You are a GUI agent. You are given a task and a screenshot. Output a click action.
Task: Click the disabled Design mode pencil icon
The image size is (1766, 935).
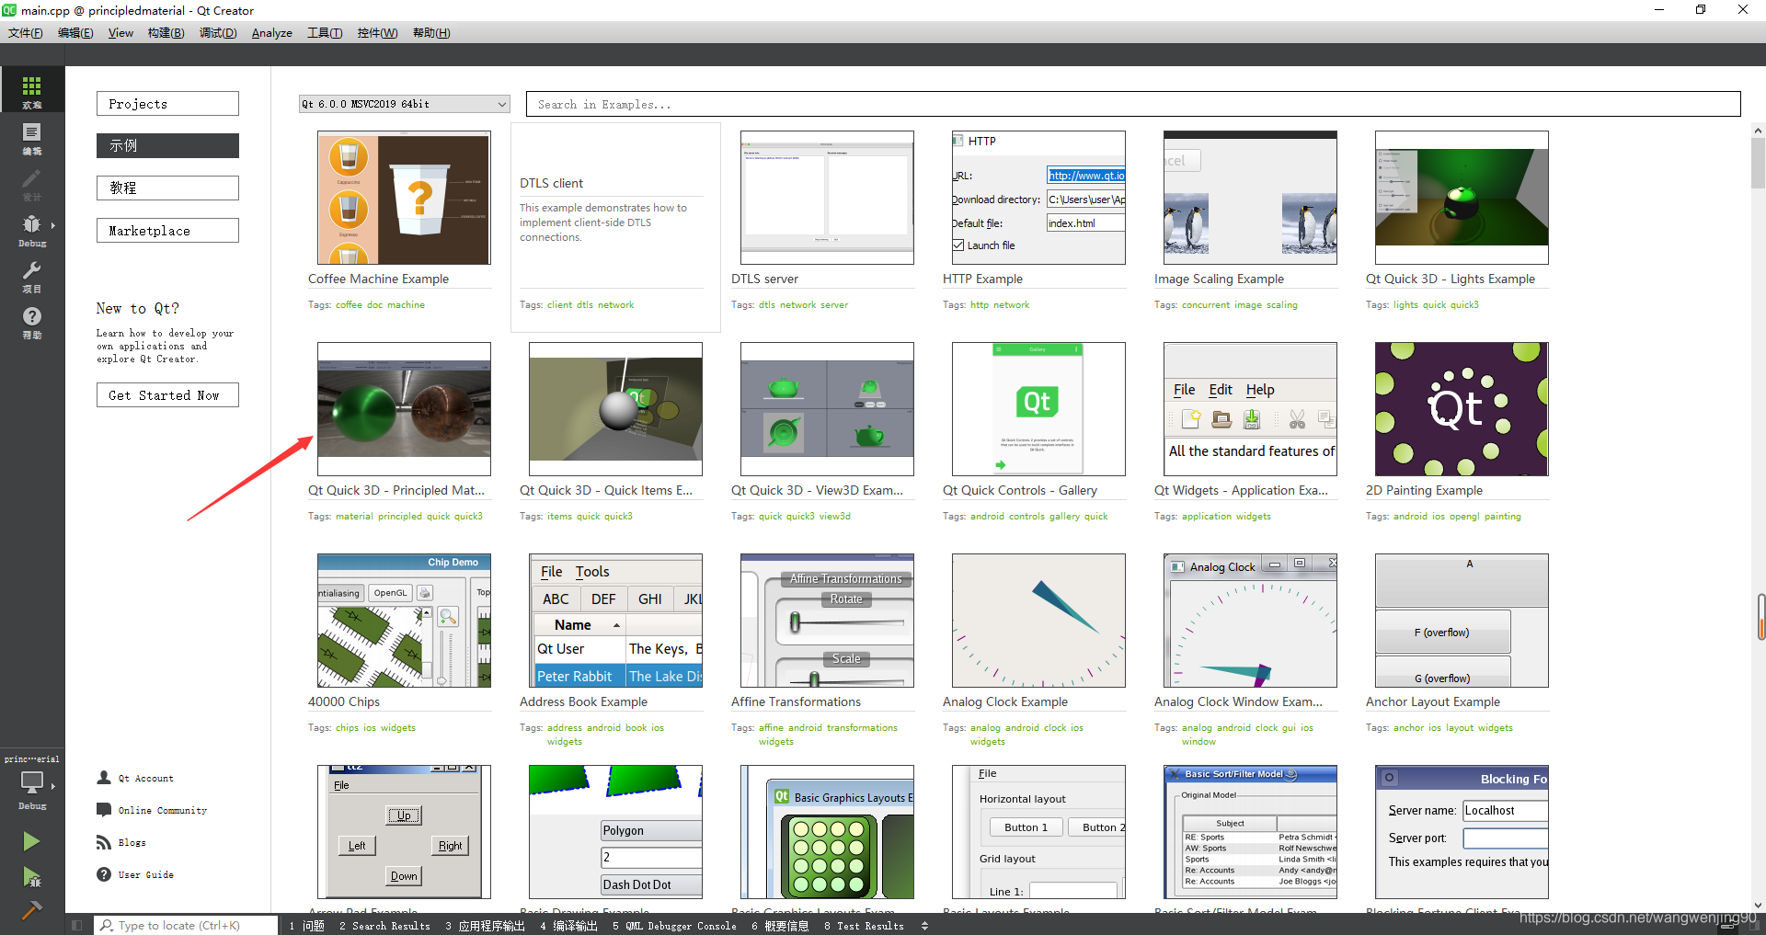pos(31,178)
